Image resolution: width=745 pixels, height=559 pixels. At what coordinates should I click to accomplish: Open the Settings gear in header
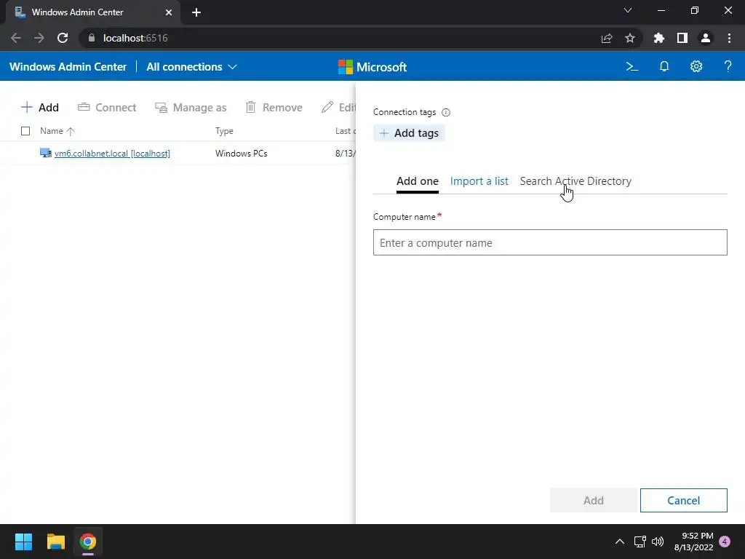point(696,66)
